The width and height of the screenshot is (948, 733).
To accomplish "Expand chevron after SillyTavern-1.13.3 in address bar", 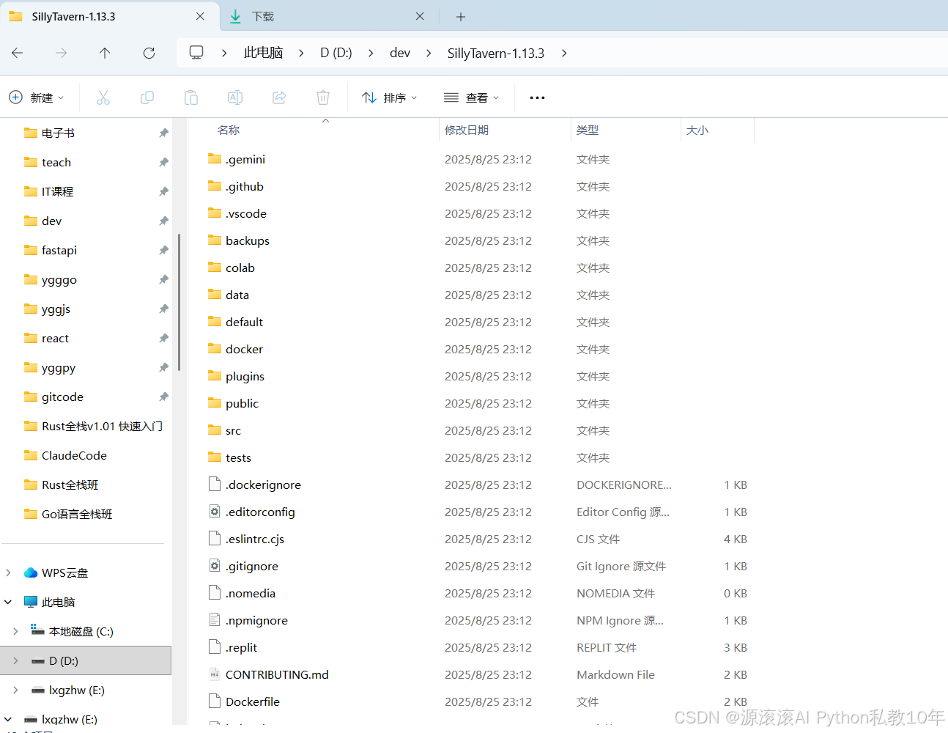I will click(564, 53).
